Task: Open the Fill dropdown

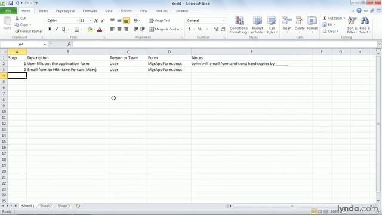Action: tap(329, 24)
